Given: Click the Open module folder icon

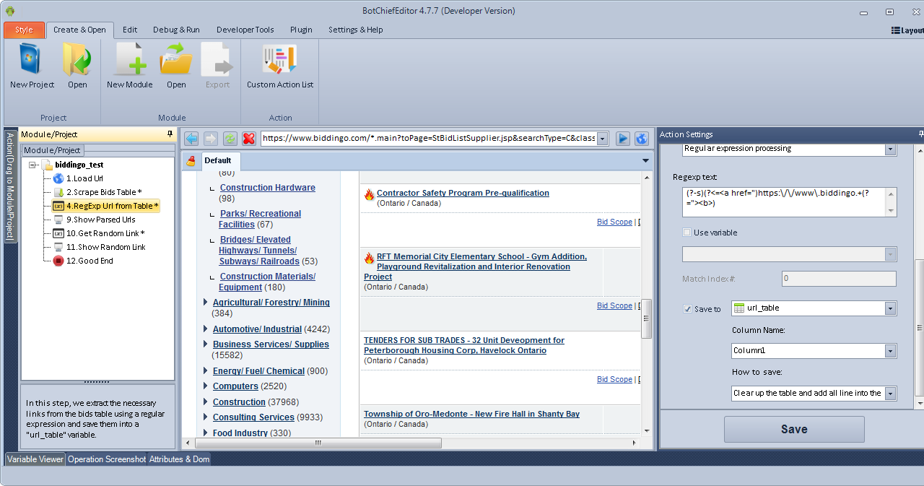Looking at the screenshot, I should pos(176,61).
